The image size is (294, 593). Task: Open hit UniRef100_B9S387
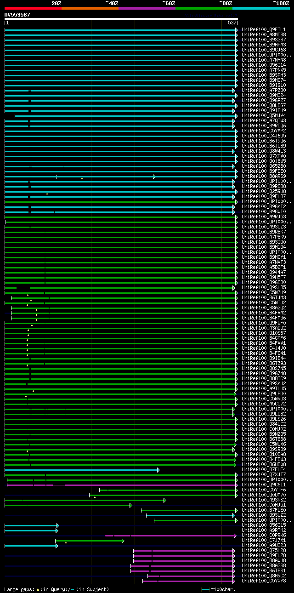pos(264,40)
